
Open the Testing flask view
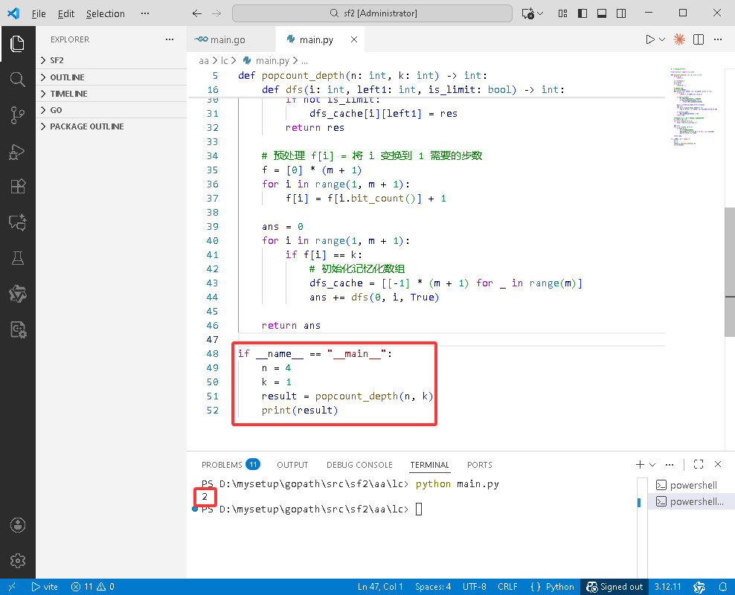pos(17,257)
